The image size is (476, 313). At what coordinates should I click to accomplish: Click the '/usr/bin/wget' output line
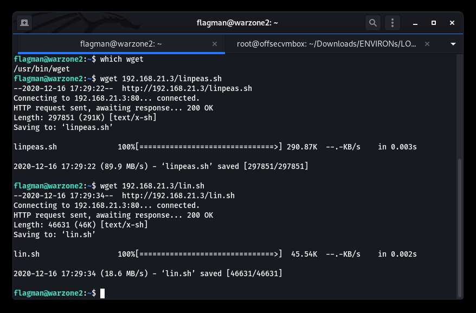(x=42, y=69)
